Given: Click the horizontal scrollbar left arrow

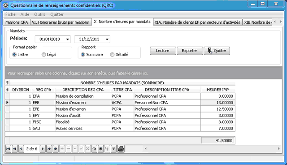Looking at the screenshot, I should pos(146,148).
